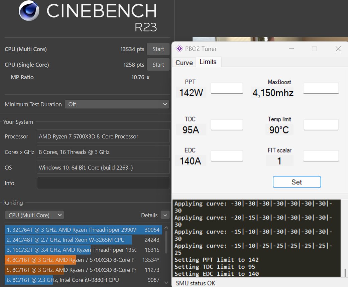Select the Processor name field
The height and width of the screenshot is (287, 348).
pos(103,136)
